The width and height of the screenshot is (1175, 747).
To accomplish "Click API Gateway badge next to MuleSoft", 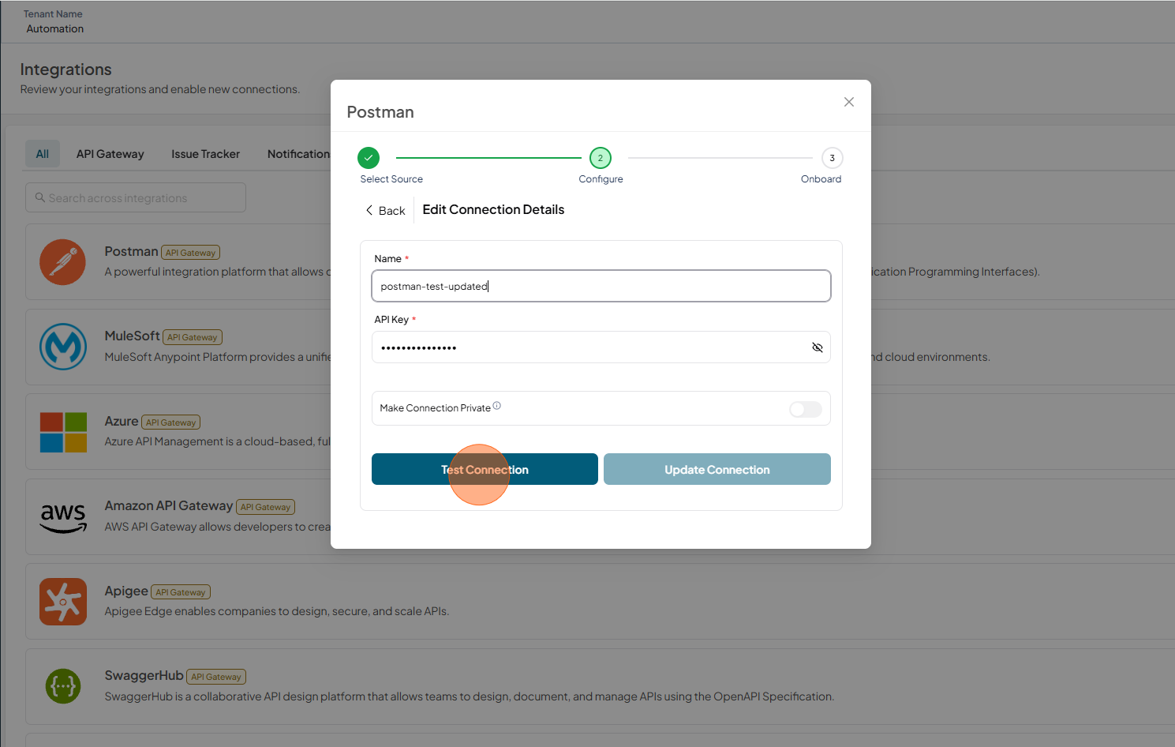I will tap(193, 337).
